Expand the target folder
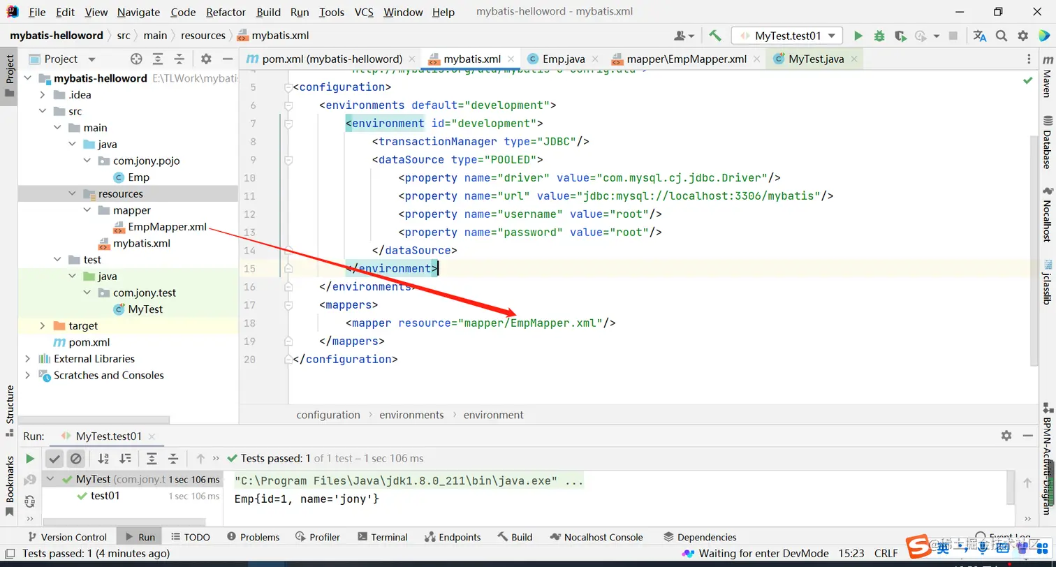1056x567 pixels. click(x=43, y=326)
